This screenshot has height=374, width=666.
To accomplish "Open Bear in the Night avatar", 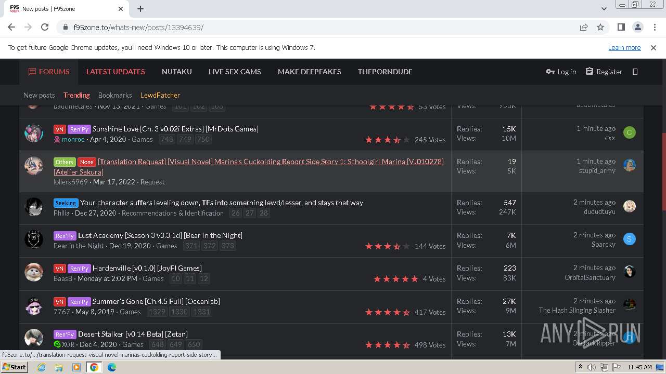I will click(34, 239).
